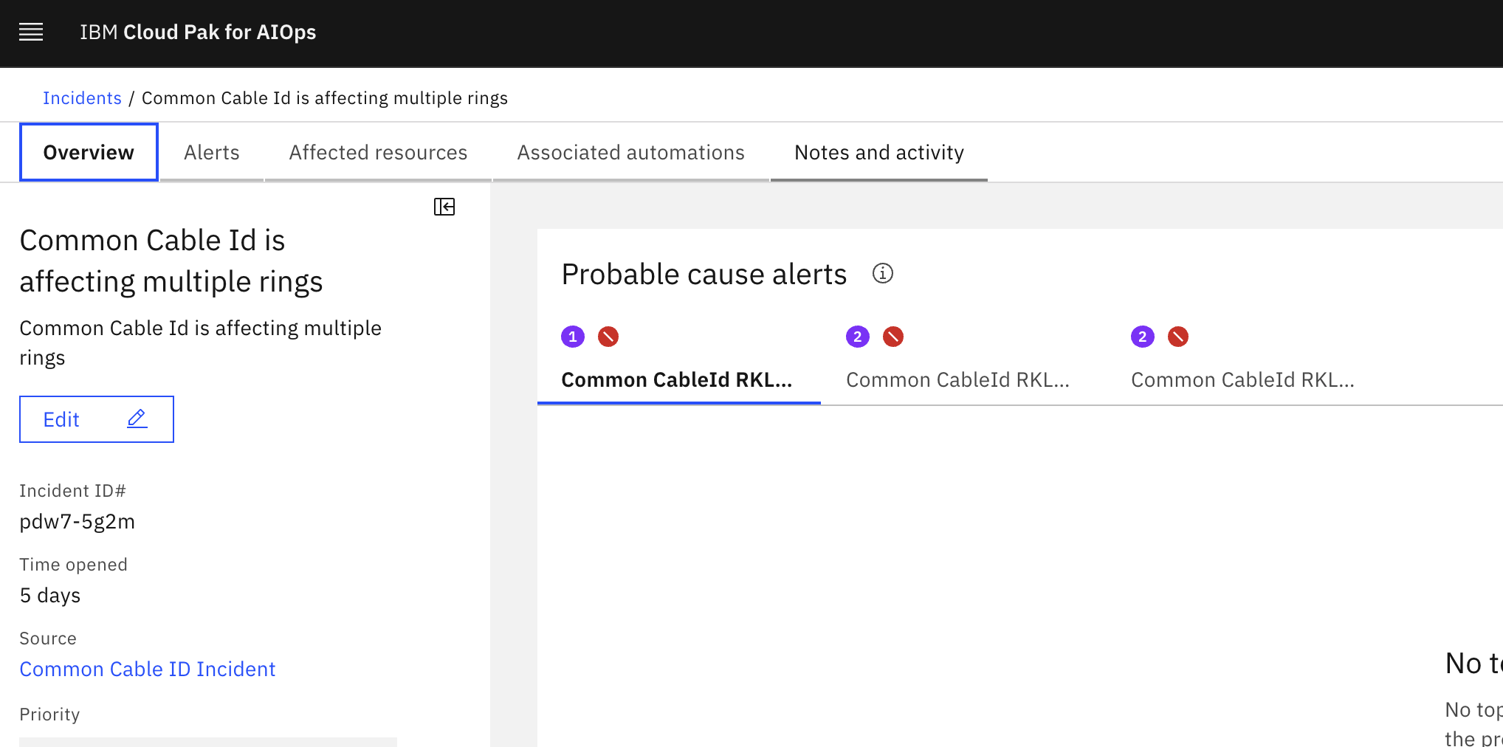Viewport: 1503px width, 747px height.
Task: Switch to the Alerts tab
Action: tap(212, 153)
